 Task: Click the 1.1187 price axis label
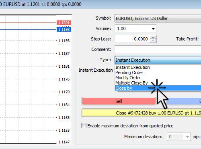pos(64,54)
